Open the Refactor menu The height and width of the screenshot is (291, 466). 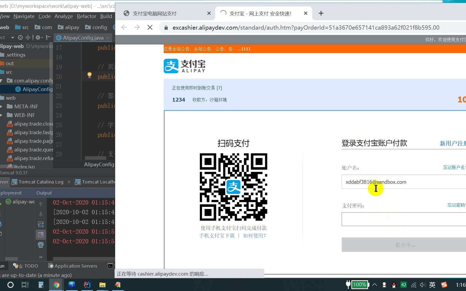[86, 16]
